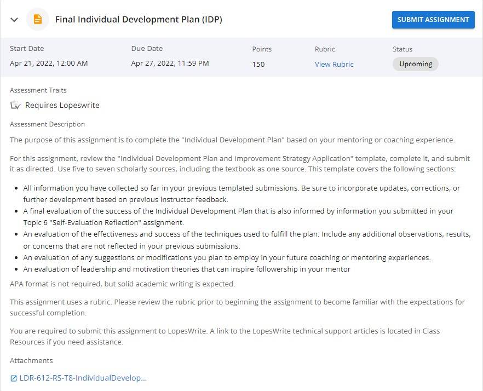This screenshot has width=483, height=391.
Task: Click the Due Date column label
Action: [147, 48]
